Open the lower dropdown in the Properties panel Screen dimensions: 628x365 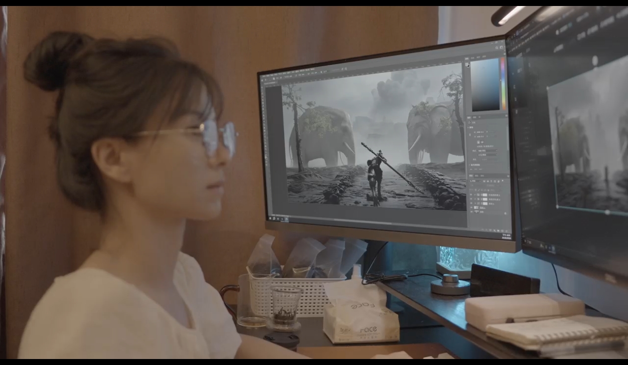[x=487, y=155]
